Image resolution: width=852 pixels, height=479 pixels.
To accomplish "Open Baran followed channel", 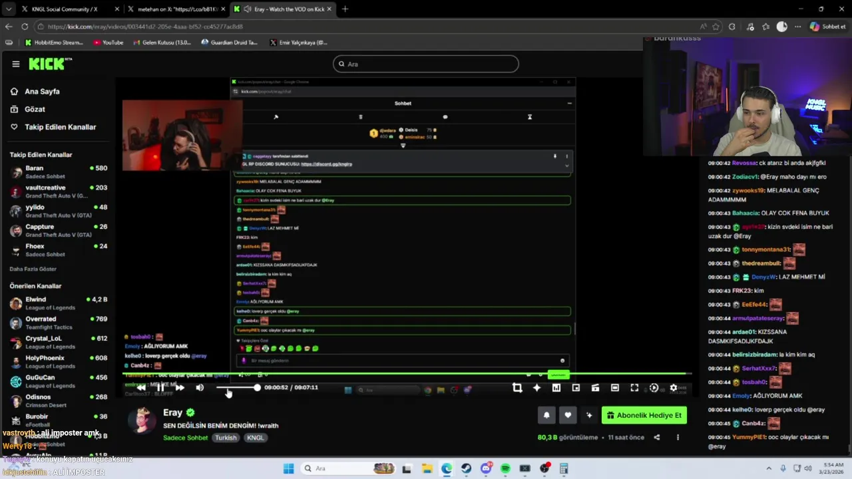I will pos(59,172).
